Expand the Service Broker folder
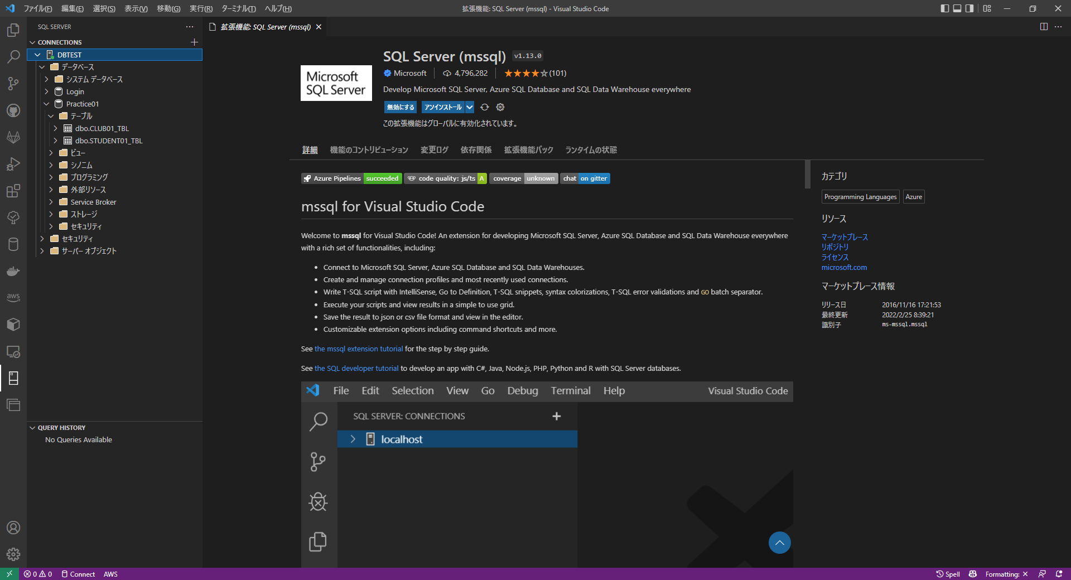Viewport: 1071px width, 580px height. point(51,202)
